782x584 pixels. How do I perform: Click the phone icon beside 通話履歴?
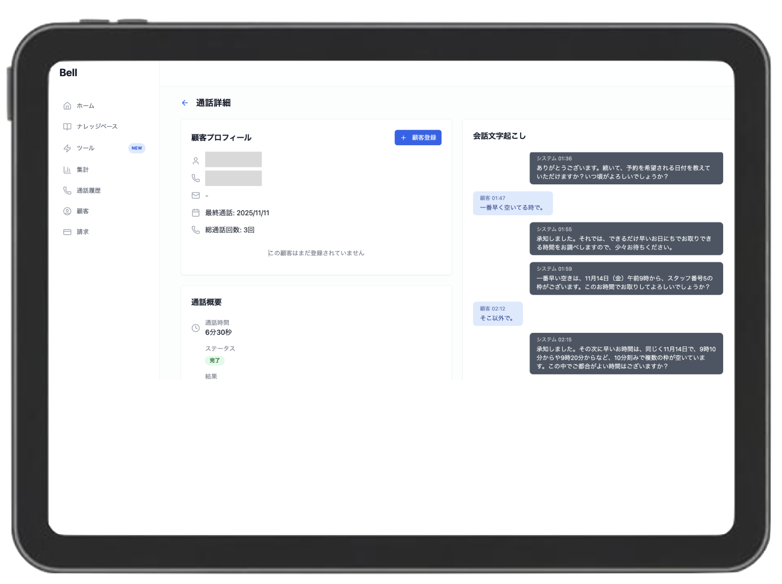67,190
